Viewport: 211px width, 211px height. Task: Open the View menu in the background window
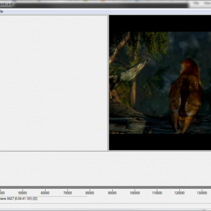coord(207,3)
